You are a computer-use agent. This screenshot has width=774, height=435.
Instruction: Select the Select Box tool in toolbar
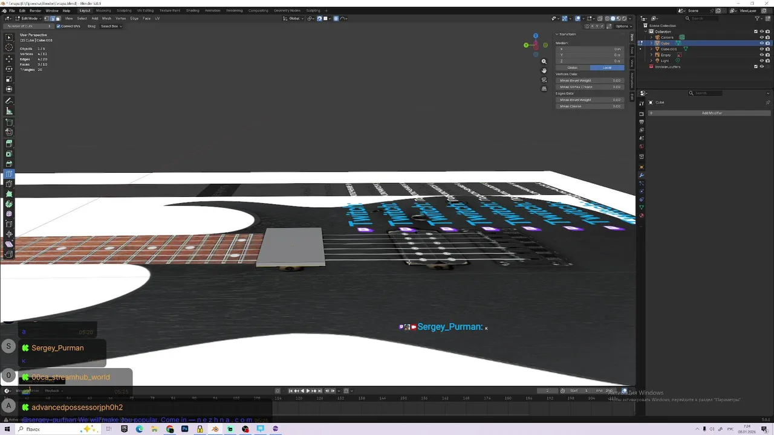click(x=9, y=37)
